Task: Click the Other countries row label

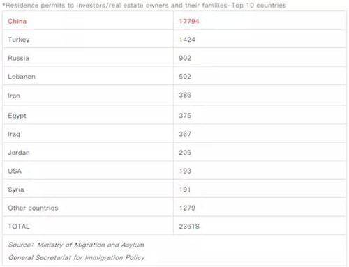Action: [33, 208]
